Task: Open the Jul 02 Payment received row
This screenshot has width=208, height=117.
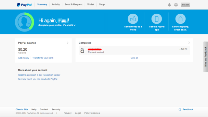Action: [134, 50]
